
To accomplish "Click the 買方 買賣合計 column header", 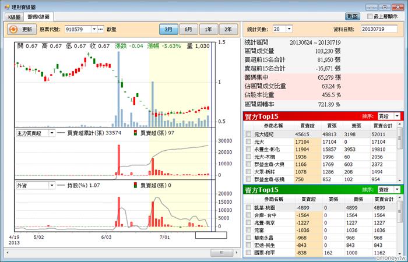I will pos(382,126).
